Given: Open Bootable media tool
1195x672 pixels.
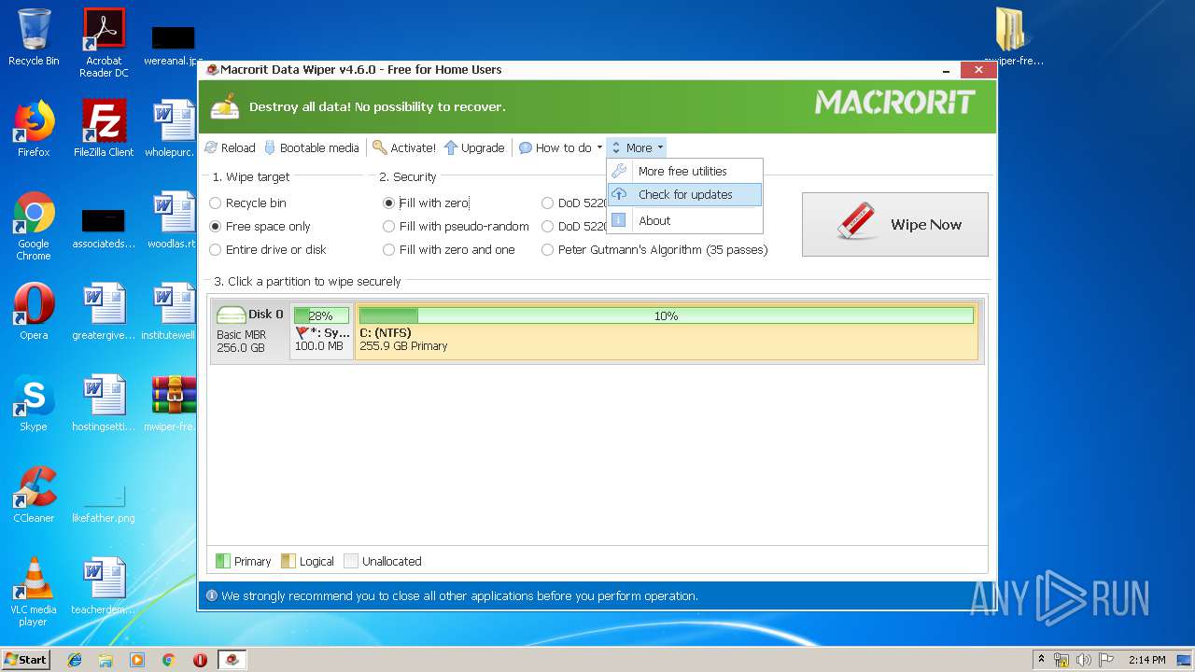Looking at the screenshot, I should [x=311, y=147].
